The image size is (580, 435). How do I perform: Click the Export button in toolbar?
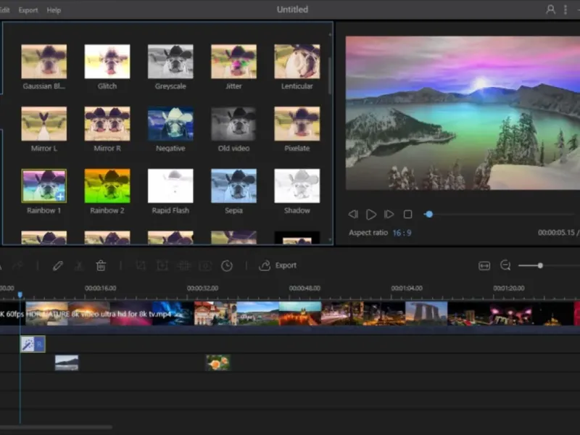pos(278,266)
